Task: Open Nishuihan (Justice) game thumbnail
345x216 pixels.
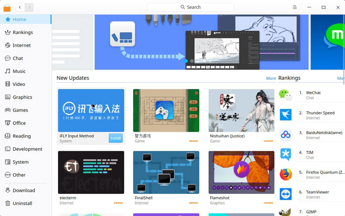Action: (241, 110)
